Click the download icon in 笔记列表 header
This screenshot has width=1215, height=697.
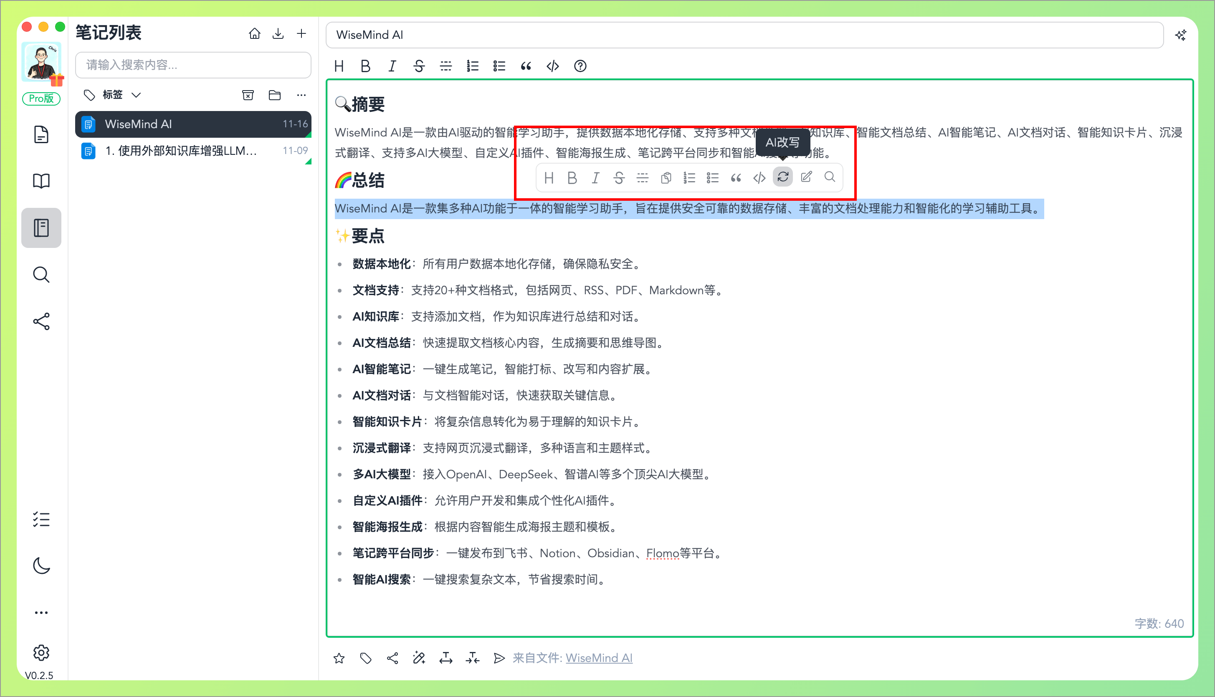[x=278, y=33]
